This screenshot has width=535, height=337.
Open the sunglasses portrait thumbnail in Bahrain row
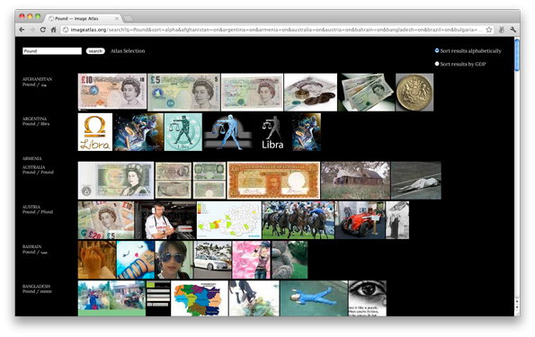pos(174,260)
